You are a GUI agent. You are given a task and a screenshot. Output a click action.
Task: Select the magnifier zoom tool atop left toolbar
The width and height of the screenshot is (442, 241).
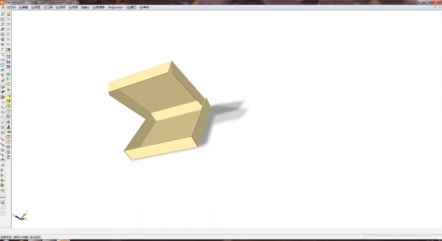click(x=2, y=13)
